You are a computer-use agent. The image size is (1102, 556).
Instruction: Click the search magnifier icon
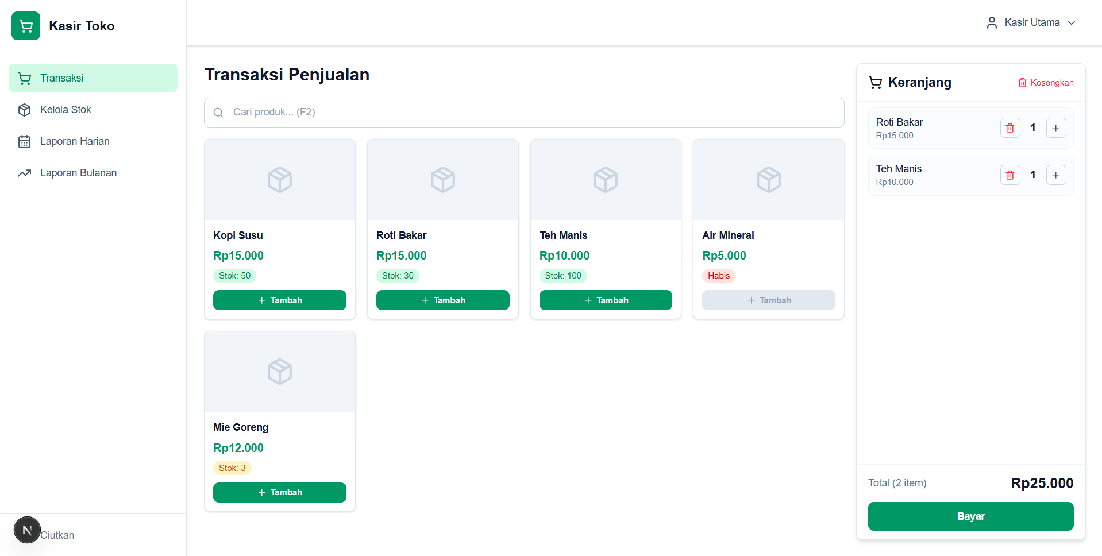[218, 113]
